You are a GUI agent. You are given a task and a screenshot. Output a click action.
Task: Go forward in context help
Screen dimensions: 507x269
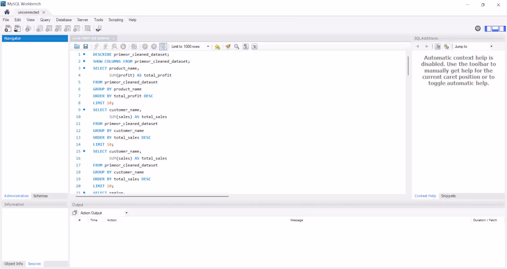coord(427,47)
